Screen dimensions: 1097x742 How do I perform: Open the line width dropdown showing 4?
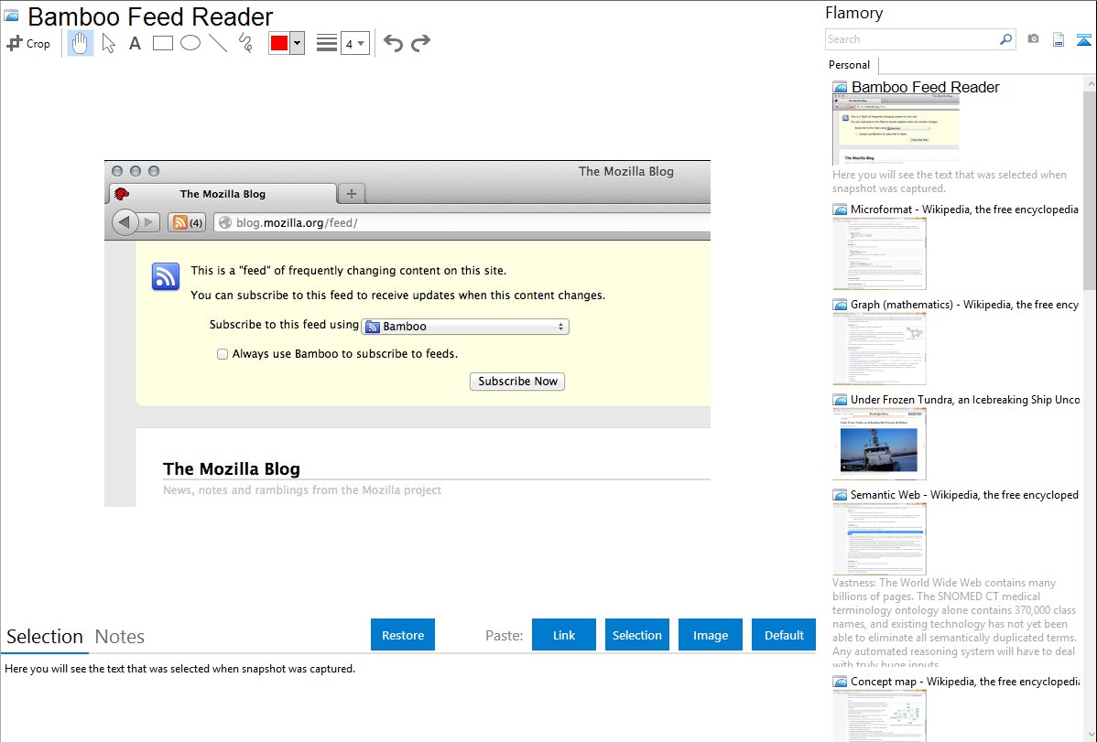pyautogui.click(x=355, y=43)
